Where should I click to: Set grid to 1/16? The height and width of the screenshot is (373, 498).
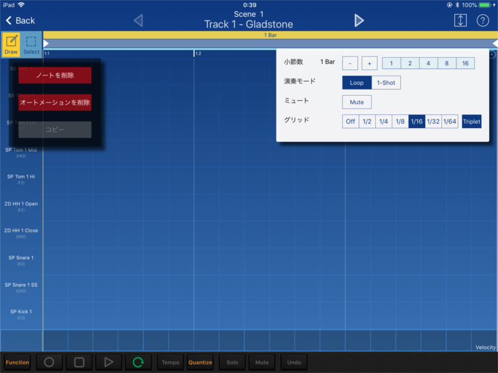pos(416,121)
